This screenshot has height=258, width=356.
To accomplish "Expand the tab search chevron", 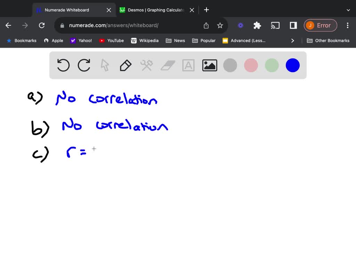I will click(348, 10).
